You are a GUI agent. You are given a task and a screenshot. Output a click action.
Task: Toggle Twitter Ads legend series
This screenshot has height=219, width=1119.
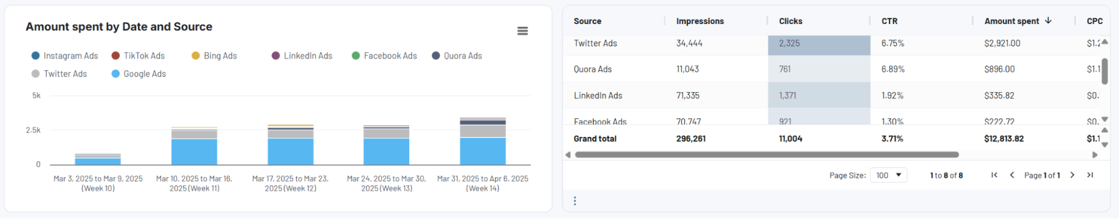[59, 74]
